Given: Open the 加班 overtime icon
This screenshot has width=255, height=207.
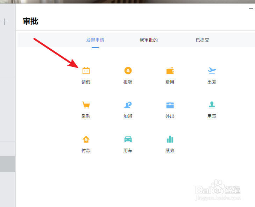Looking at the screenshot, I should pyautogui.click(x=128, y=105).
